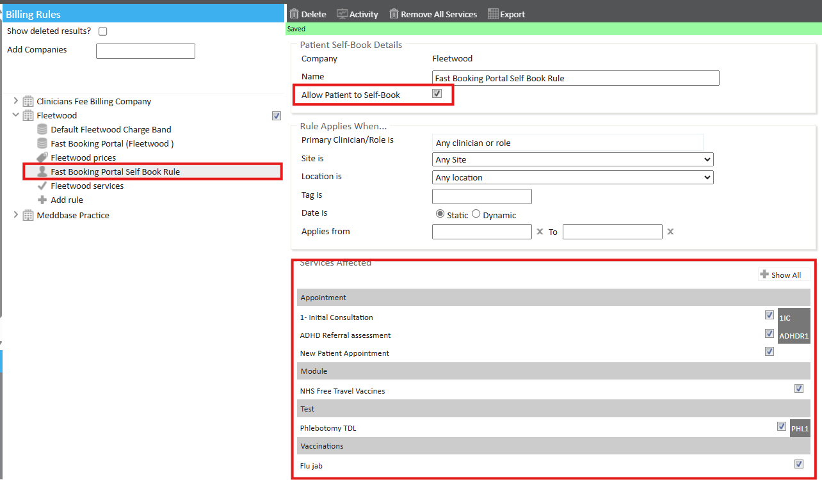The height and width of the screenshot is (480, 822).
Task: Toggle the Show deleted results checkbox
Action: click(102, 31)
